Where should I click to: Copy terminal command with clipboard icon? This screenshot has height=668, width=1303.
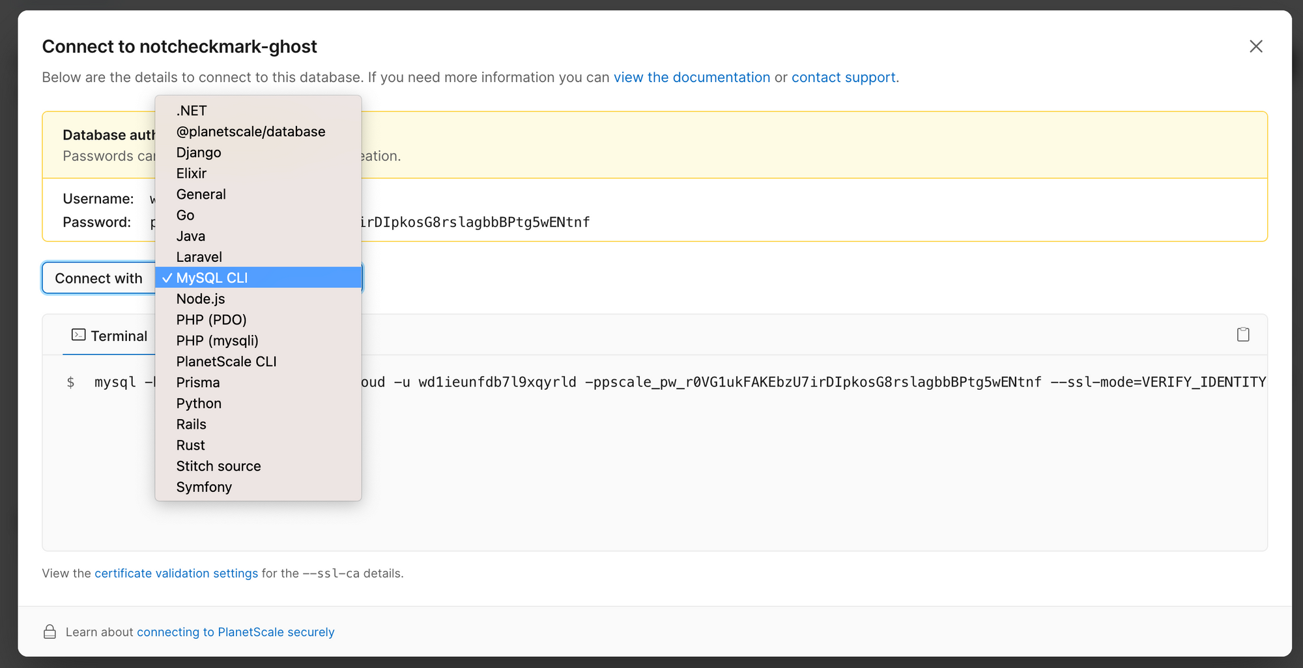(x=1243, y=335)
